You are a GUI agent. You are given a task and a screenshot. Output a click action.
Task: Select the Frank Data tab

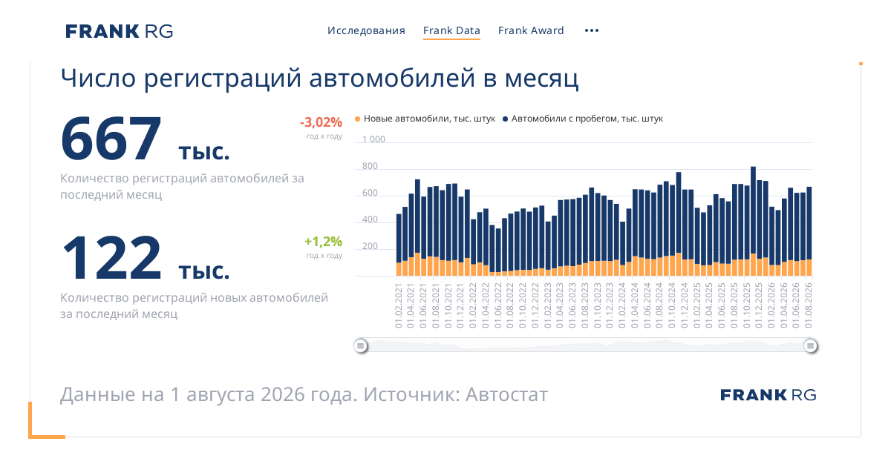(x=451, y=30)
